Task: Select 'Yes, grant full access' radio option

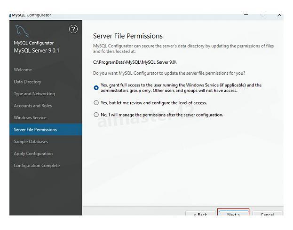Action: (x=96, y=88)
